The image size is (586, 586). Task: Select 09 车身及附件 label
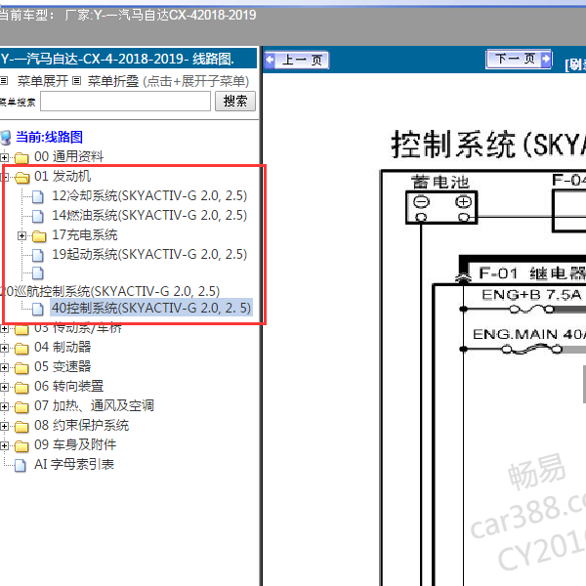pos(75,444)
